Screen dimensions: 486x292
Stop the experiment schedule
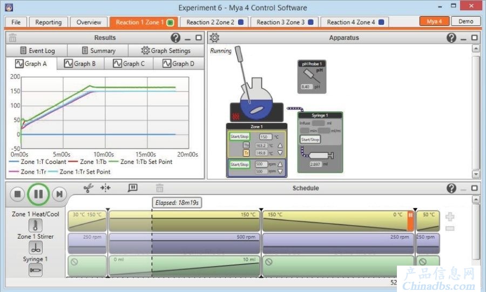[17, 194]
